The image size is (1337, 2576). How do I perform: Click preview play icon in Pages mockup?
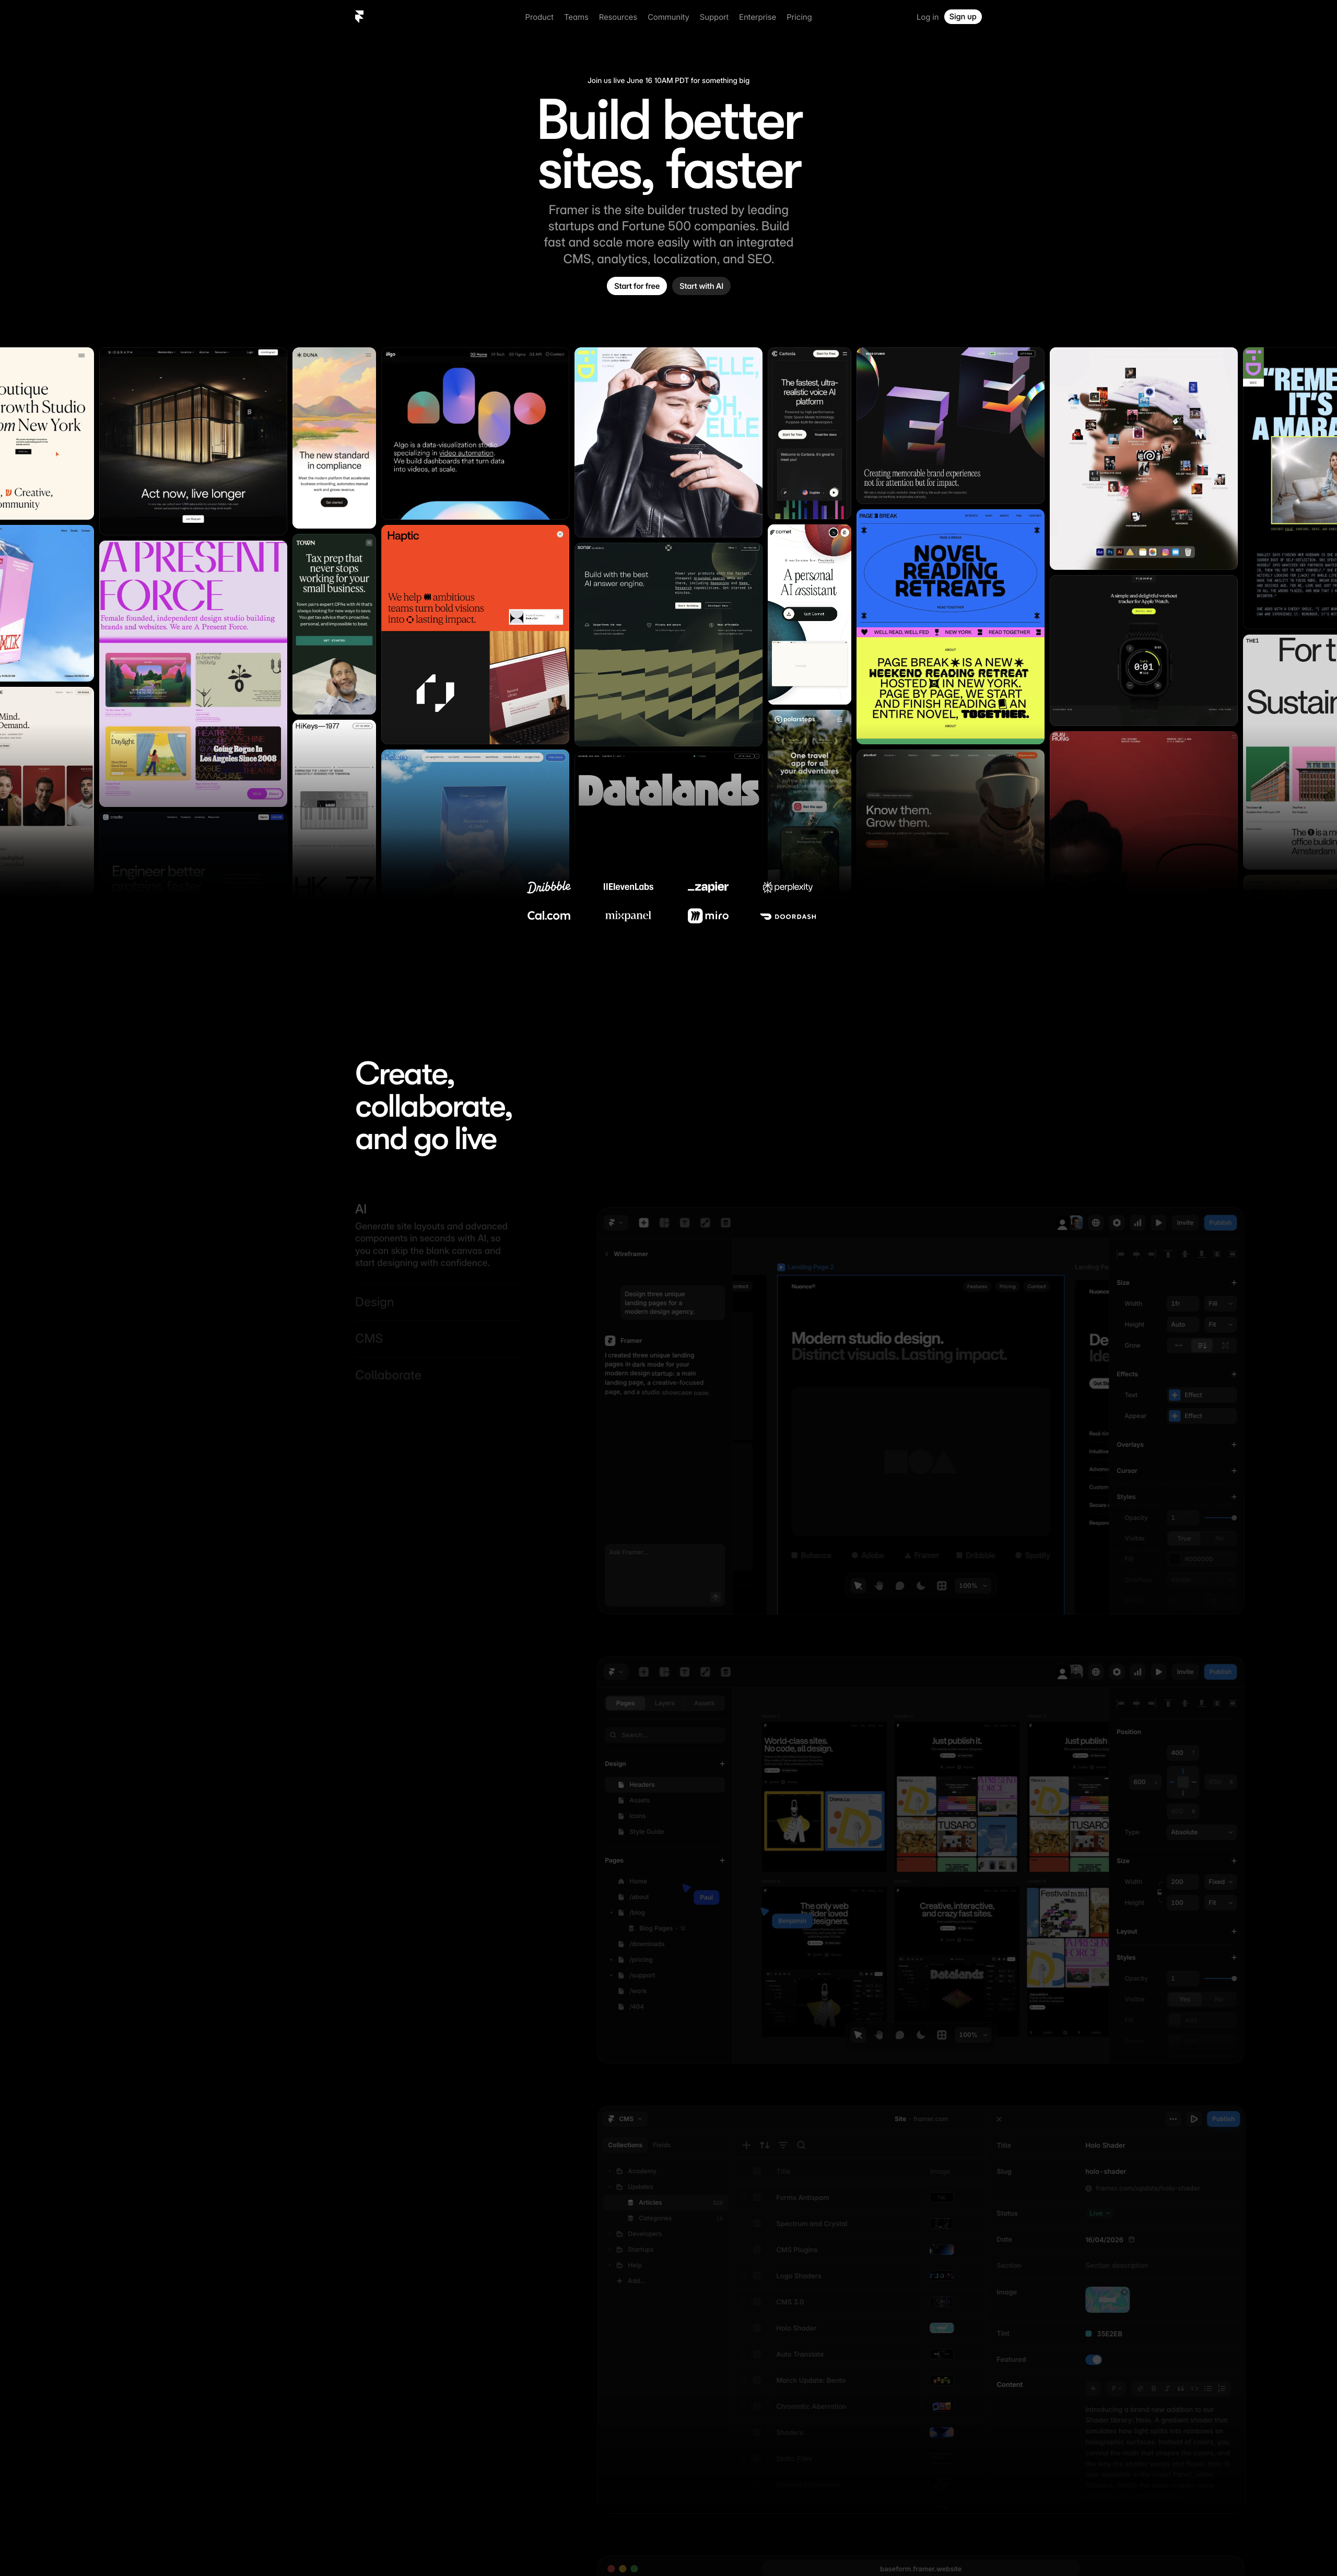coord(1159,1672)
